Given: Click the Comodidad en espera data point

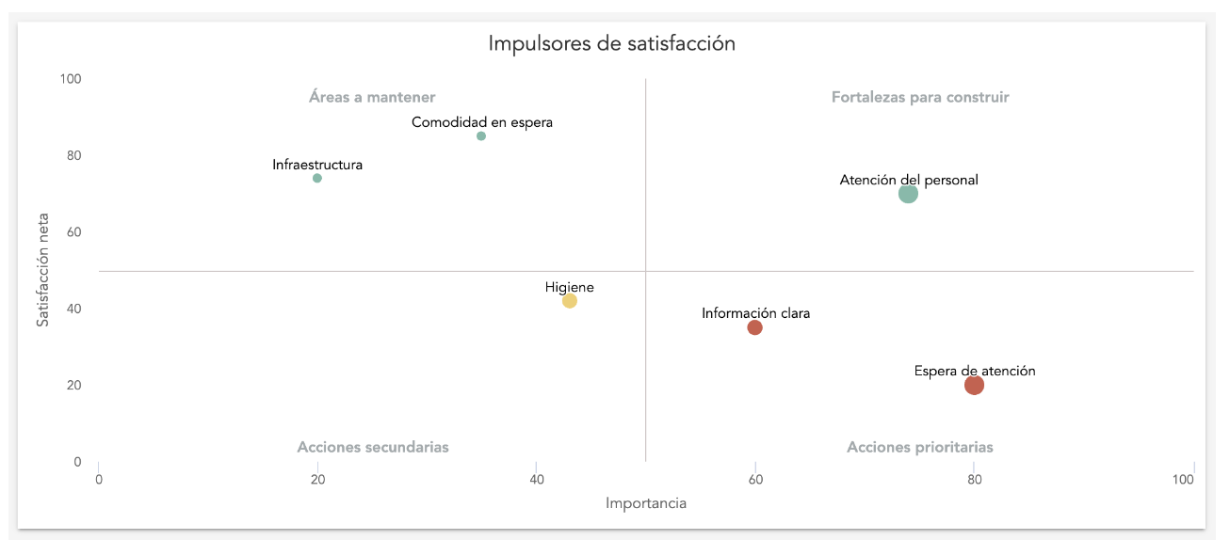Looking at the screenshot, I should click(481, 136).
